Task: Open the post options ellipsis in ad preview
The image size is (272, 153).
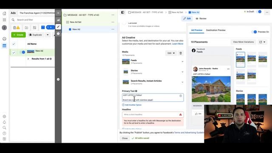Action: [228, 69]
